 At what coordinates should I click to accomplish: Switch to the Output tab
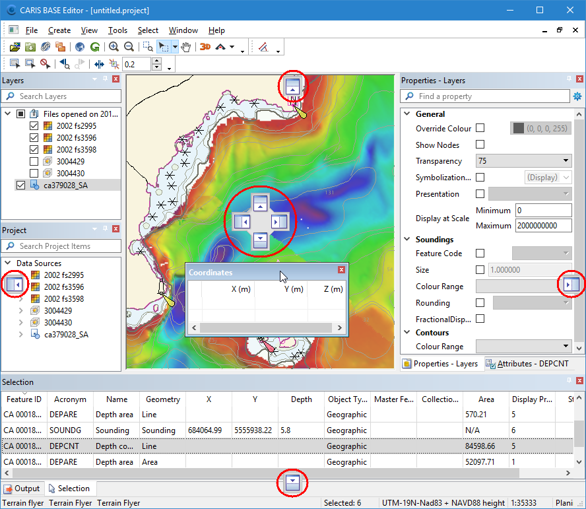coord(22,489)
